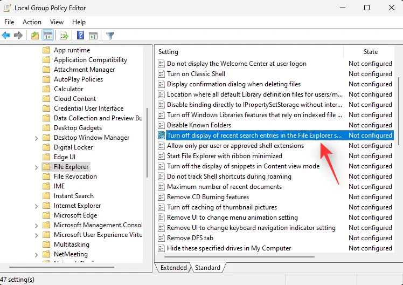
Task: Click folder icon next to Calculator
Action: tap(46, 89)
